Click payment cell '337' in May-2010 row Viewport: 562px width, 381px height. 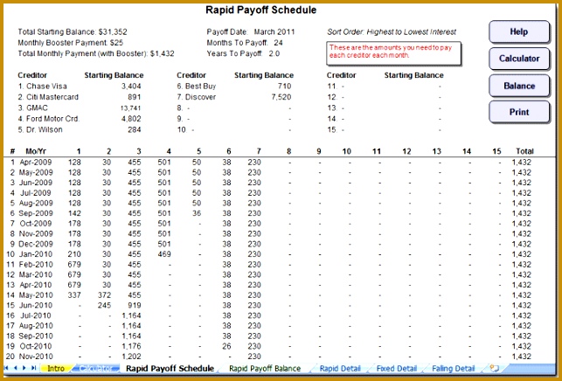click(x=74, y=295)
